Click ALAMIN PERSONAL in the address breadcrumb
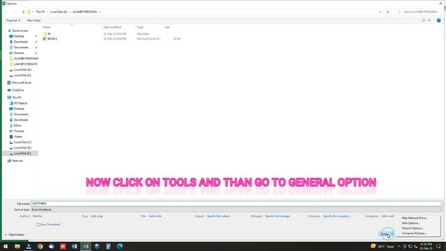This screenshot has width=446, height=251. 85,12
